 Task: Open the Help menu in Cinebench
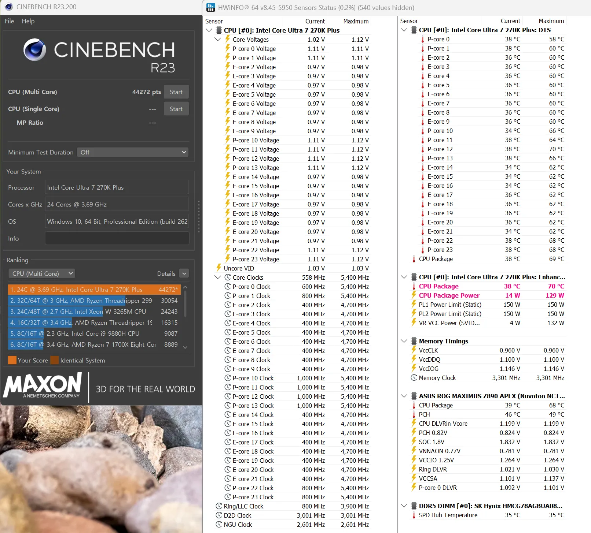[28, 21]
